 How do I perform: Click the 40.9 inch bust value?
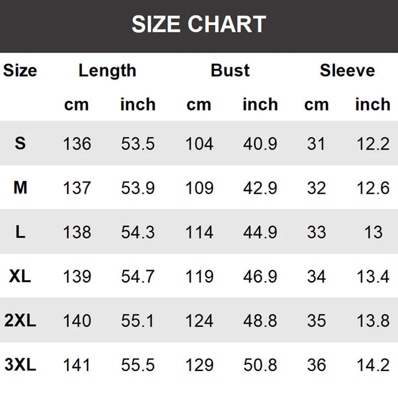260,144
